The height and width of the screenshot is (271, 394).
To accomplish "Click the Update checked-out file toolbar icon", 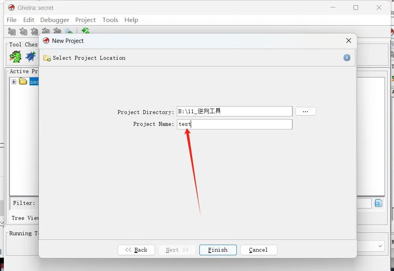I will (x=34, y=31).
